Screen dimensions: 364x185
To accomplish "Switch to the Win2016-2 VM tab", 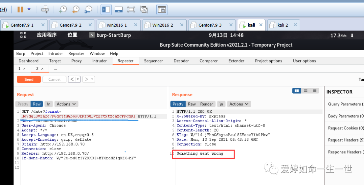I will pyautogui.click(x=162, y=25).
